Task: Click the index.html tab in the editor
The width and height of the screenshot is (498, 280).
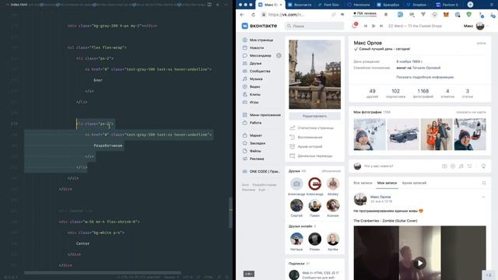Action: pyautogui.click(x=19, y=5)
